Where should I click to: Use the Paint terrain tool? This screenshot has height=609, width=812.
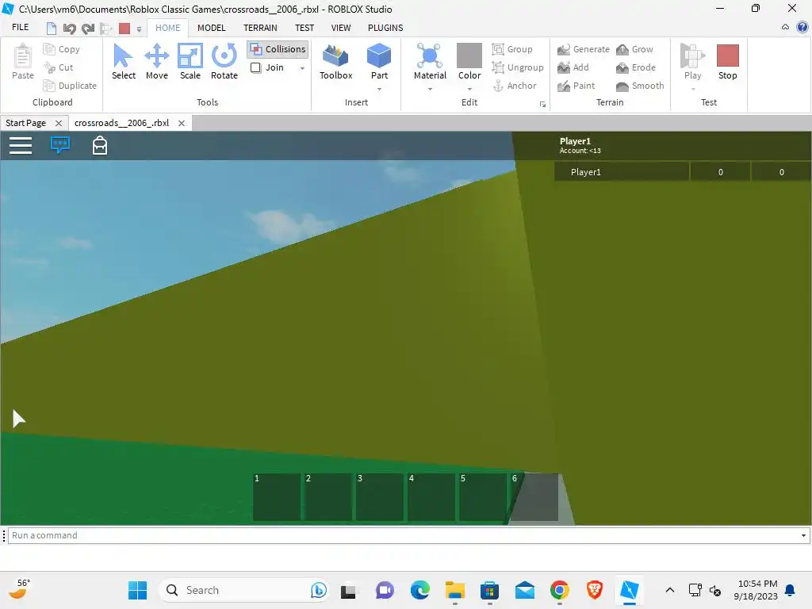click(x=576, y=86)
